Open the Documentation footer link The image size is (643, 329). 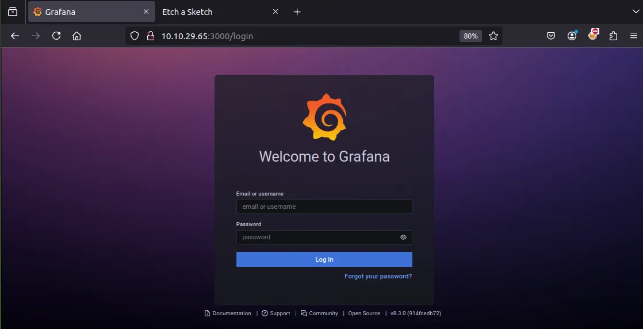(232, 313)
